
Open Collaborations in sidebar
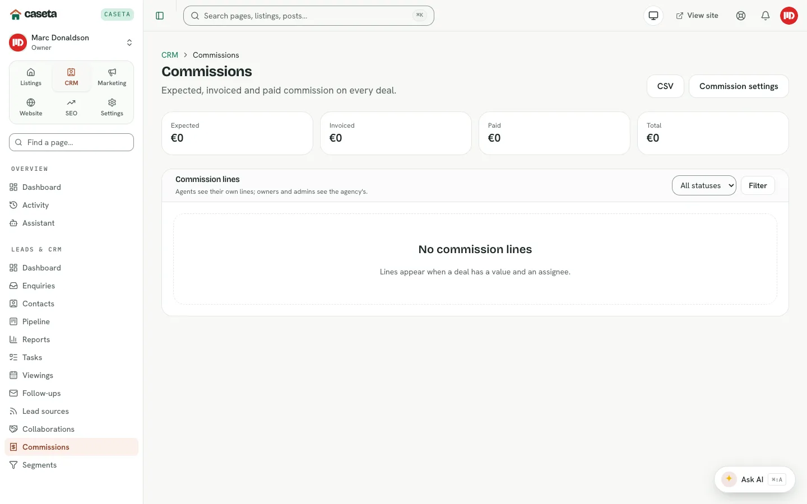pyautogui.click(x=71, y=429)
